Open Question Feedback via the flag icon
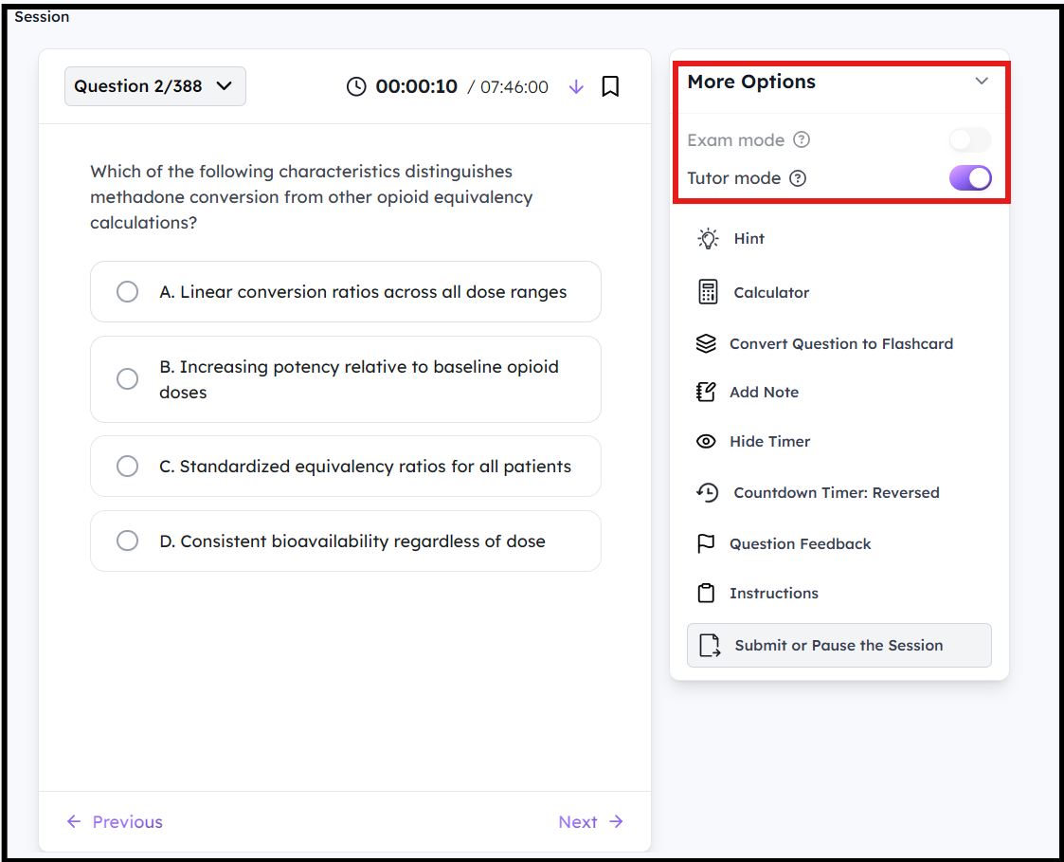This screenshot has height=862, width=1064. [x=706, y=543]
